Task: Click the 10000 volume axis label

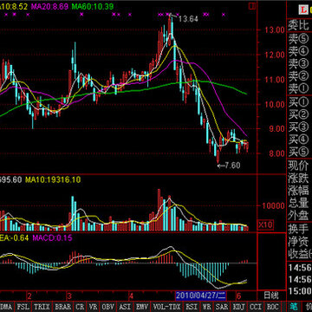Action: point(273,205)
